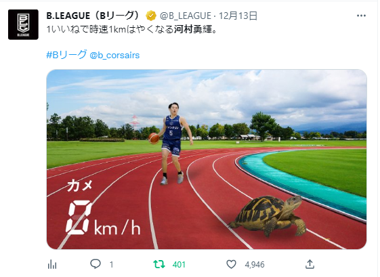Open the reply speech bubble icon
The image size is (380, 277).
coord(96,264)
